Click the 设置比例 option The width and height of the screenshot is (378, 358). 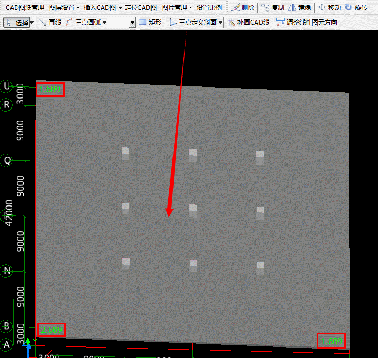(x=209, y=8)
